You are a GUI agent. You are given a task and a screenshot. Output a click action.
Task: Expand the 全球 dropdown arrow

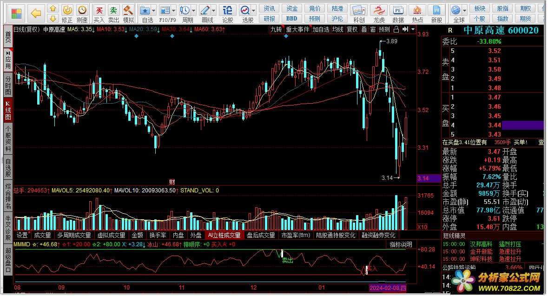click(464, 11)
